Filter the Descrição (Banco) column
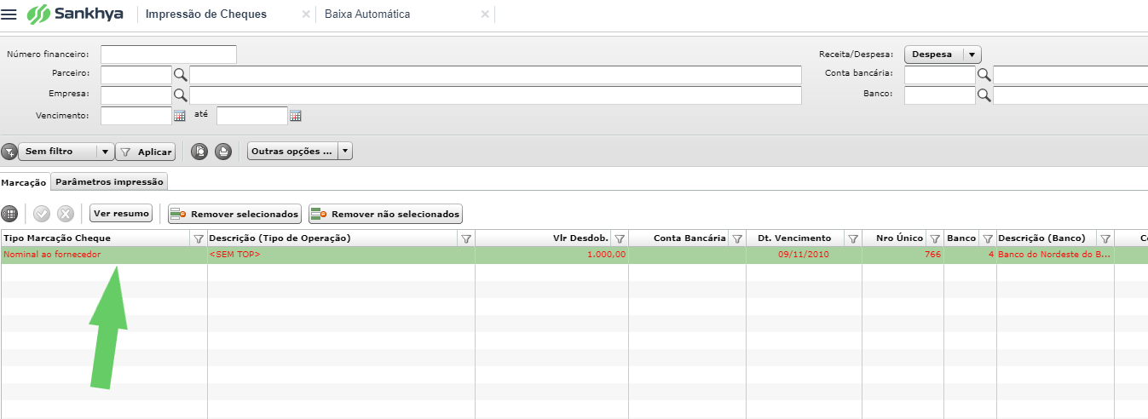Screen dimensions: 1148x419 [x=1105, y=238]
